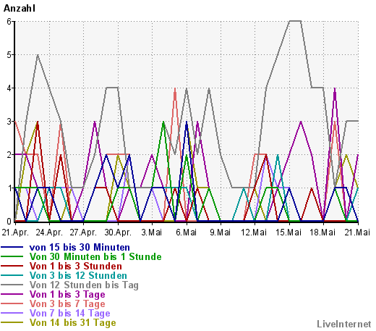Click lavender legend line for 7 bis 14 Tage
Image resolution: width=376 pixels, height=331 pixels.
pos(12,313)
